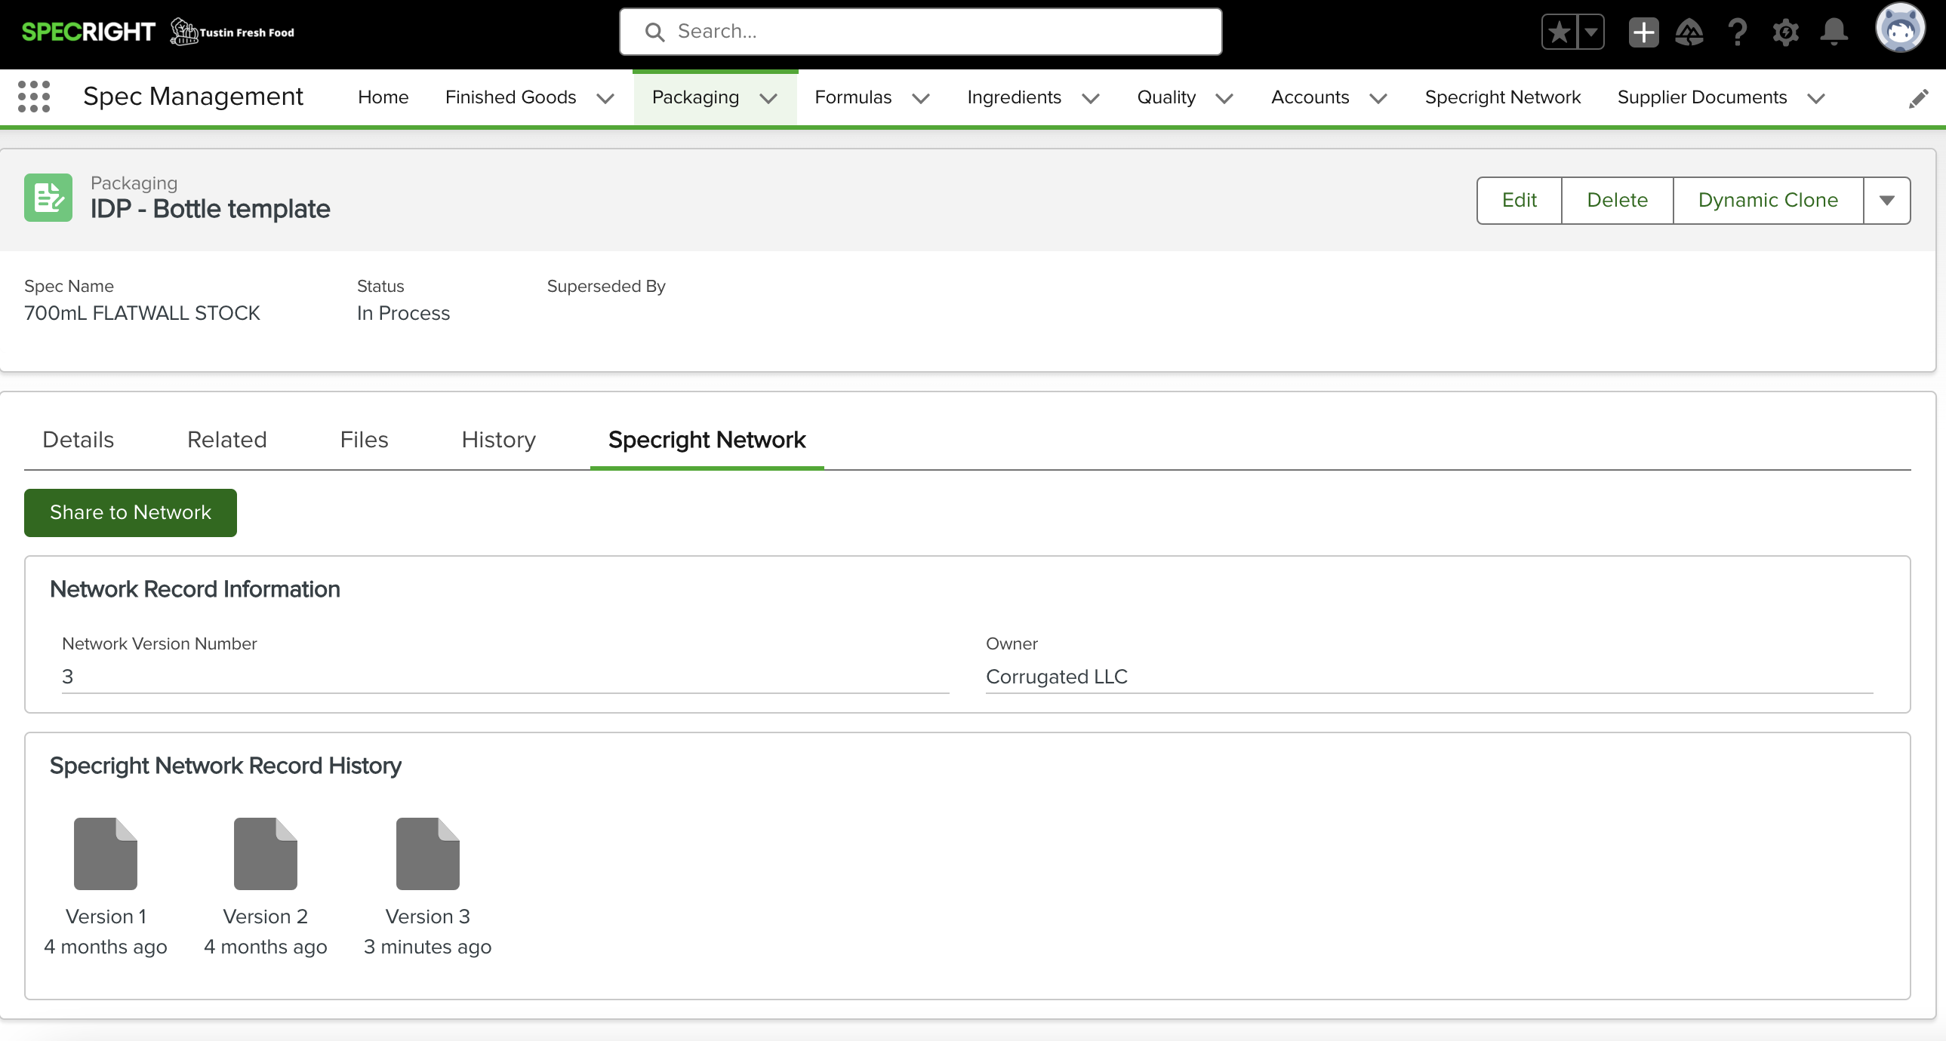Switch to the Files tab

tap(364, 440)
